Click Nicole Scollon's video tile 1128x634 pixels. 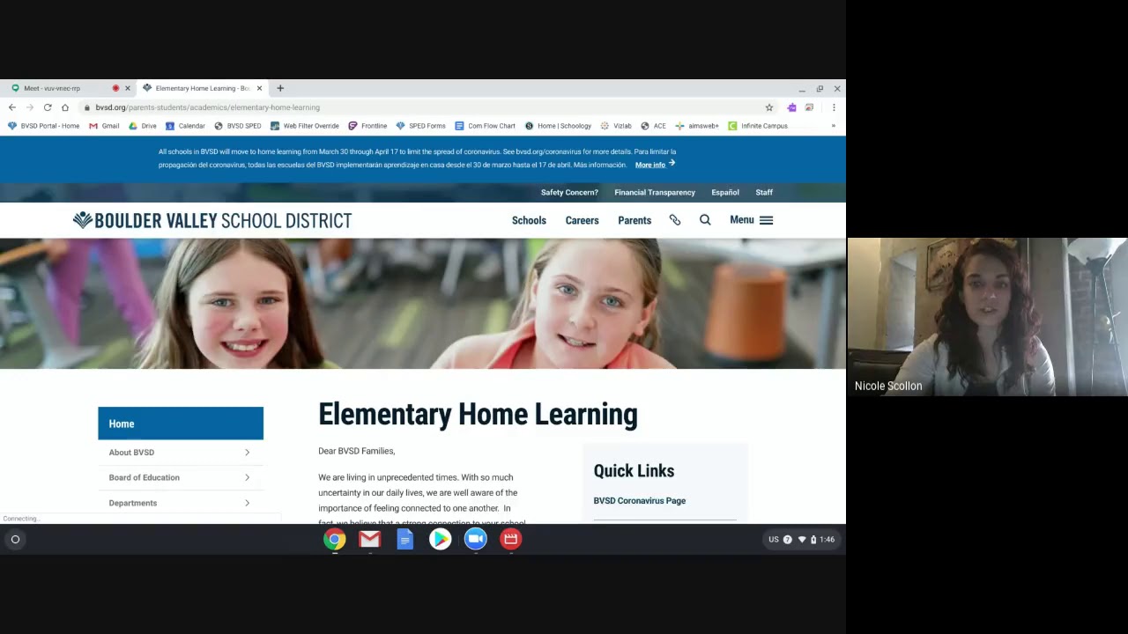tap(987, 317)
